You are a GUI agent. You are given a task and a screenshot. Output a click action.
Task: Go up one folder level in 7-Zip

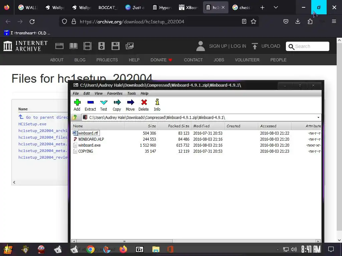75,118
